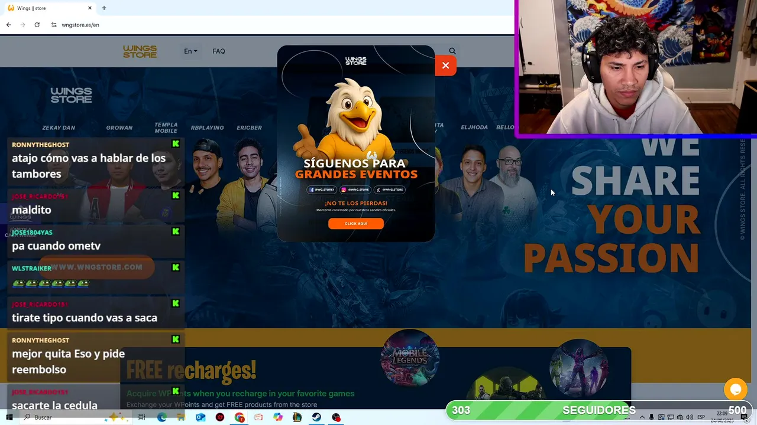This screenshot has height=425, width=757.
Task: Open the Instagram @WNG.STORE pill
Action: click(355, 189)
